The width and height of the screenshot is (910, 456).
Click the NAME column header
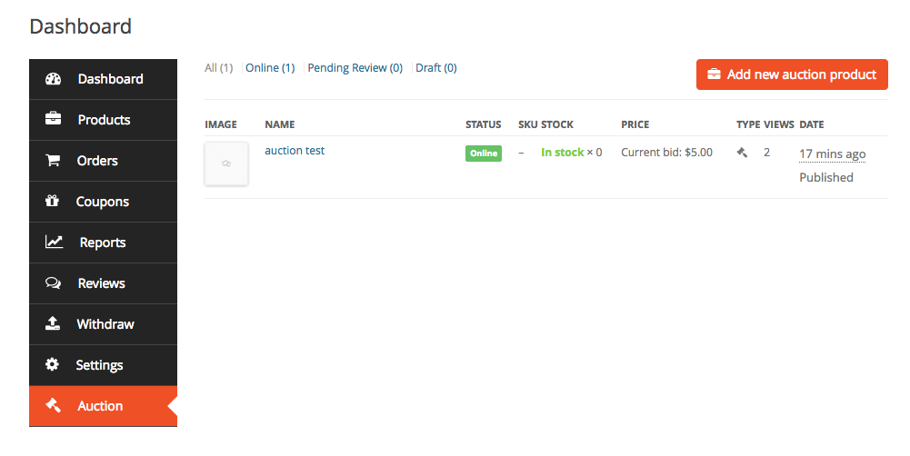tap(280, 124)
